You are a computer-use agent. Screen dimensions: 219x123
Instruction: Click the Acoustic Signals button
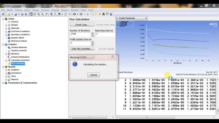(x=105, y=49)
